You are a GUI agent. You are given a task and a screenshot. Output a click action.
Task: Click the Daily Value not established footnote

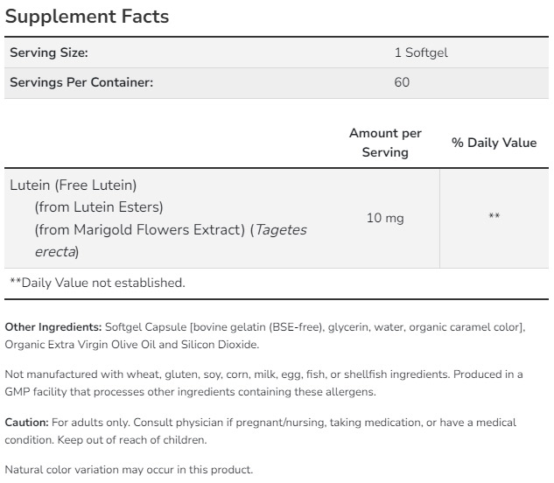(x=97, y=283)
